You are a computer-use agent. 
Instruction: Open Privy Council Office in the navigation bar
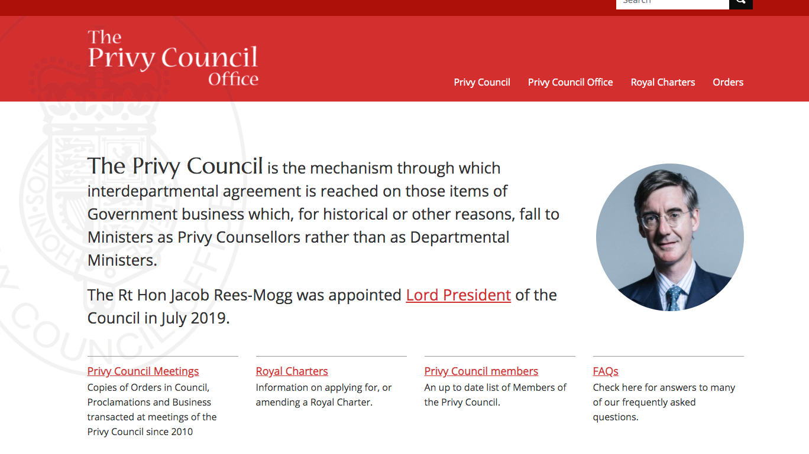570,82
